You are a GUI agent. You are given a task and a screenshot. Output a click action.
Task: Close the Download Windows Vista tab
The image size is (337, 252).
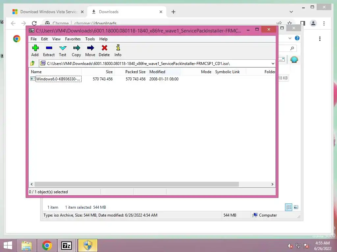pyautogui.click(x=82, y=12)
